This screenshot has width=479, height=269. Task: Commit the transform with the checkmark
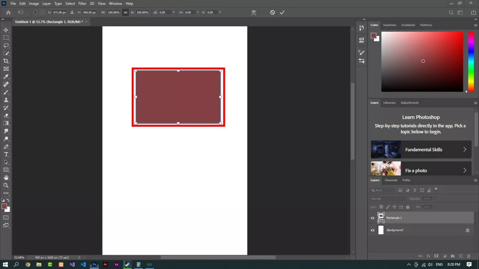click(x=282, y=12)
